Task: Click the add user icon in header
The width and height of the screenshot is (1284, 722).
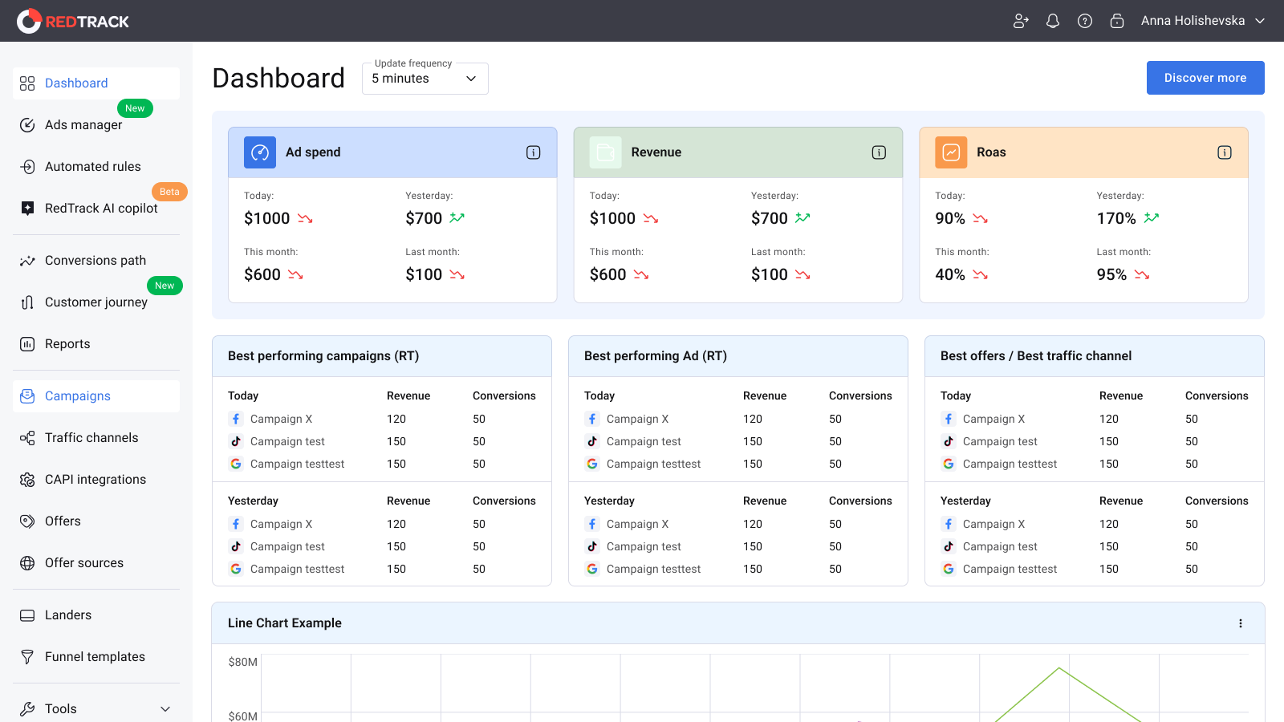Action: point(1021,21)
